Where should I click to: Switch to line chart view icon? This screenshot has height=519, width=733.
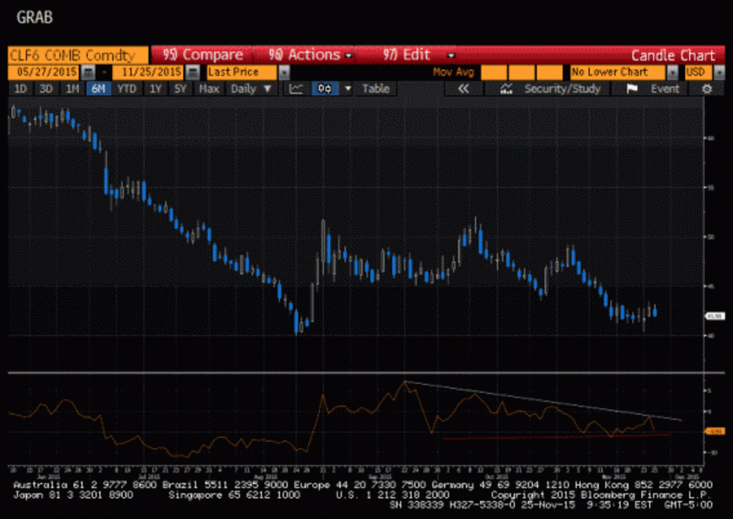click(x=296, y=89)
